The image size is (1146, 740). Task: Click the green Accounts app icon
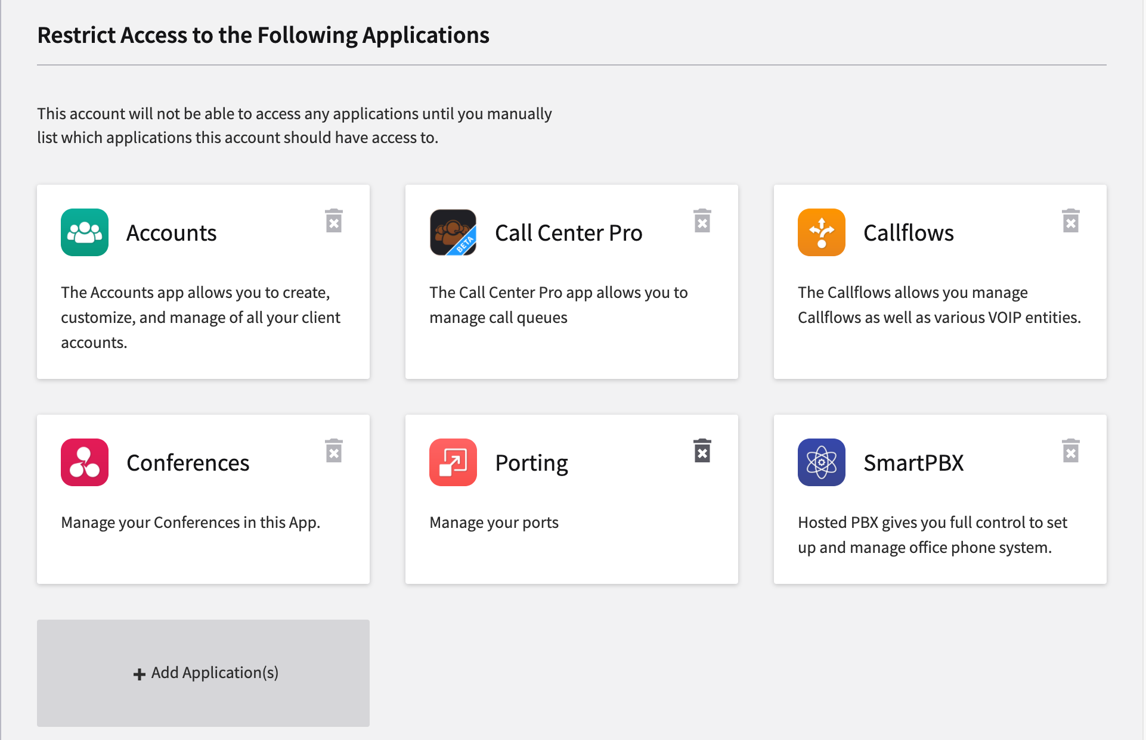pos(85,232)
